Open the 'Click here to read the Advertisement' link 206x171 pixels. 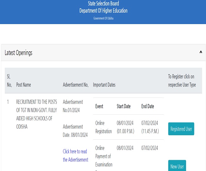pyautogui.click(x=75, y=155)
